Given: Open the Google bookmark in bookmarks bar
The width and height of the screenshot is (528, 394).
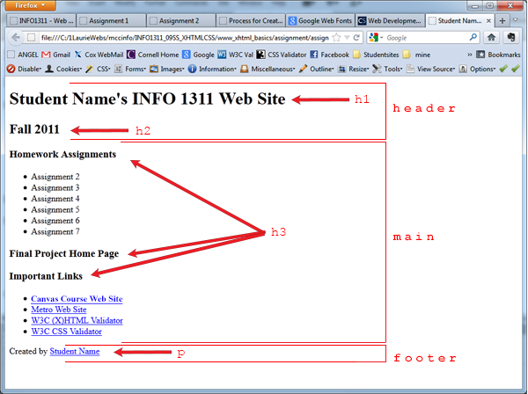Looking at the screenshot, I should click(198, 55).
